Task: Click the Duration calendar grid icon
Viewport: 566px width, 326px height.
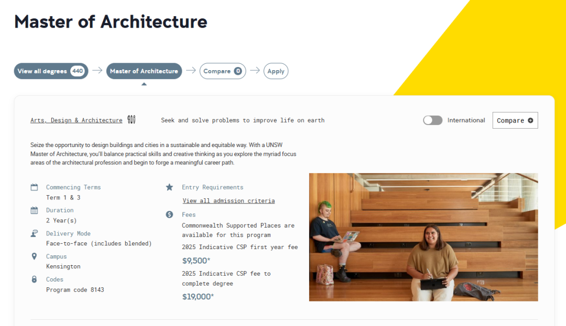Action: click(x=35, y=210)
